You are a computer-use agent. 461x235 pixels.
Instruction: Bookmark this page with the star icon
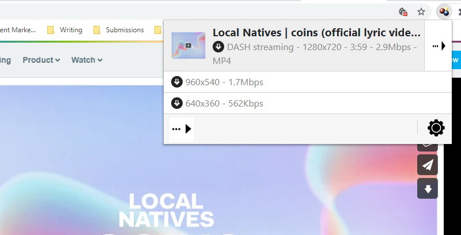[421, 12]
